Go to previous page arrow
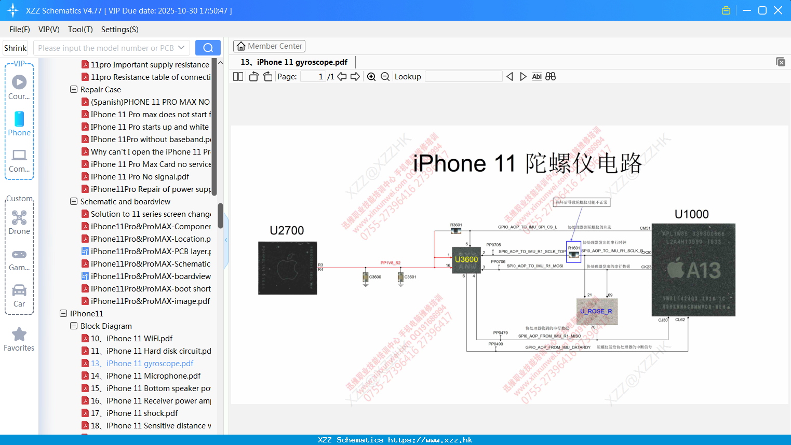 pyautogui.click(x=342, y=77)
